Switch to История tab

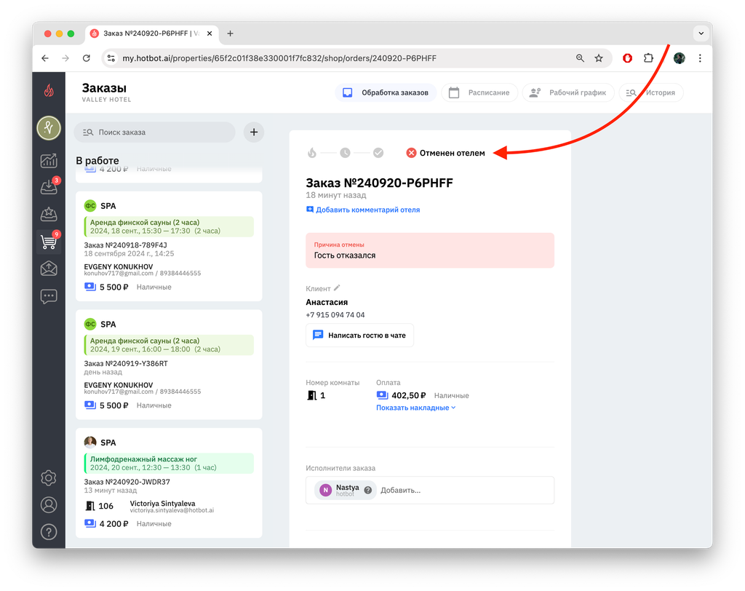651,92
